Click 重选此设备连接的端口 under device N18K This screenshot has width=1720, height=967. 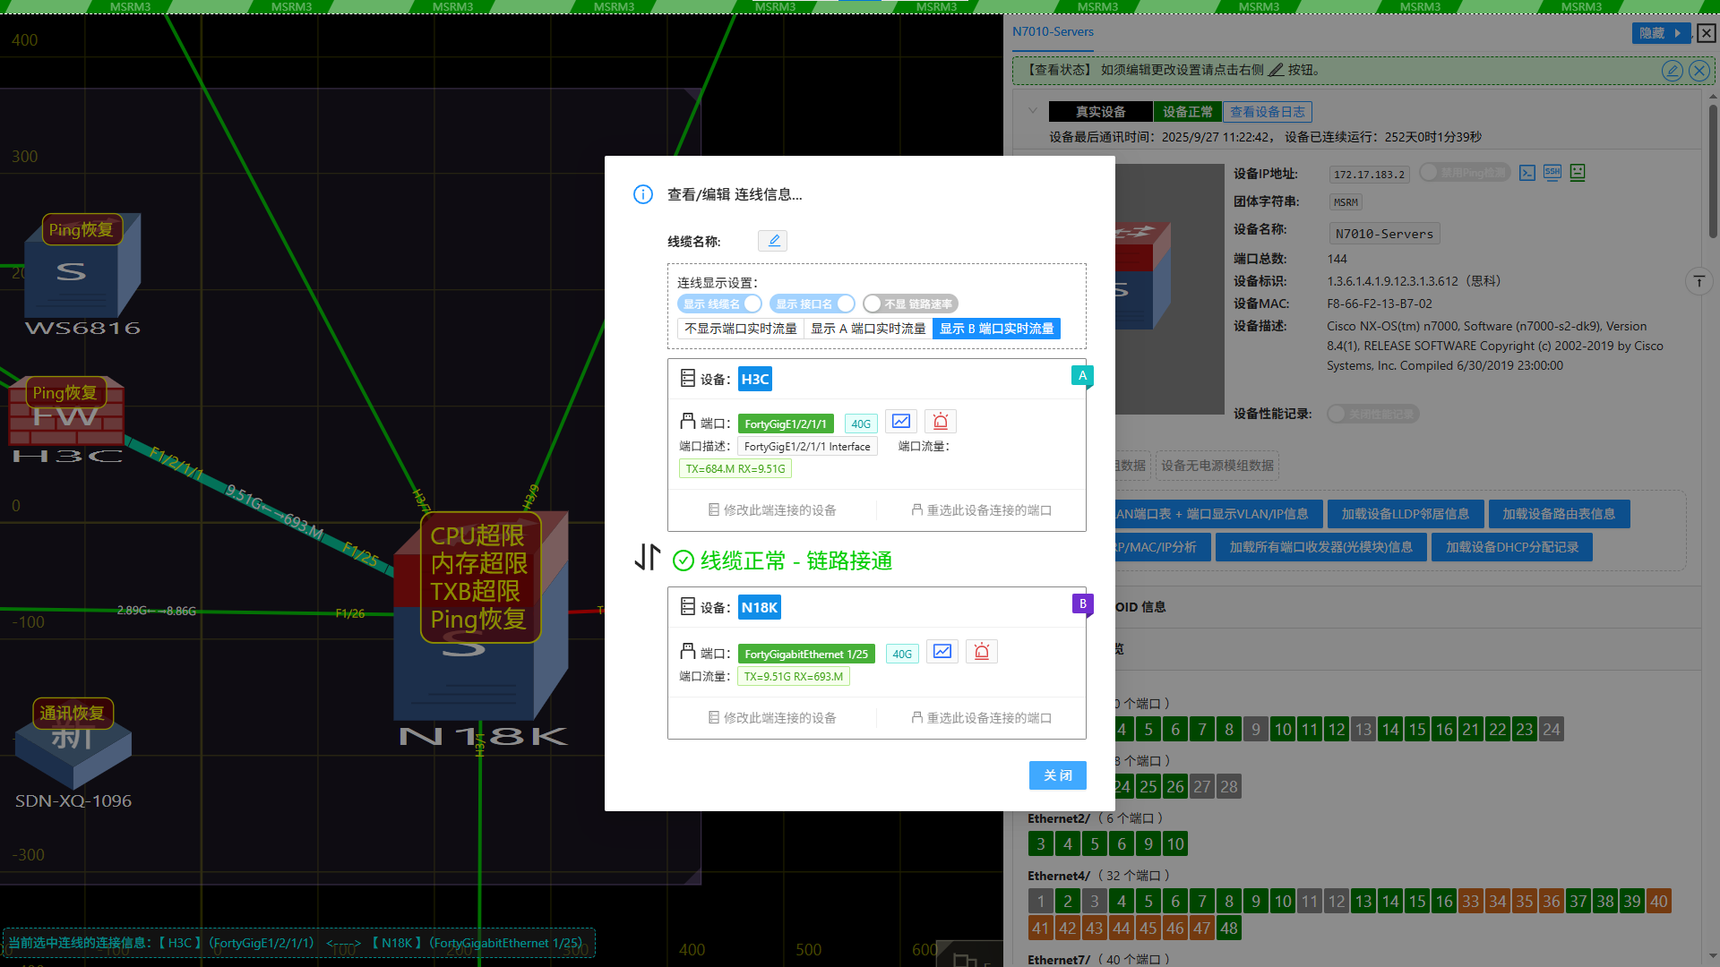(981, 718)
